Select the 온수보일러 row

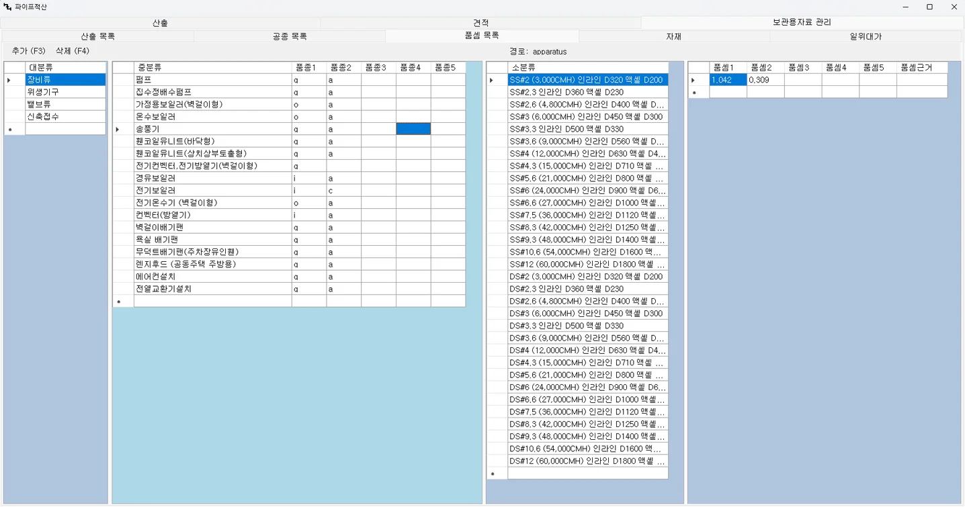212,117
